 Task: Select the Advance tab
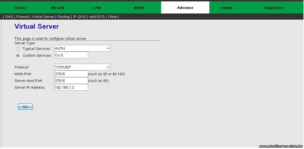click(185, 8)
